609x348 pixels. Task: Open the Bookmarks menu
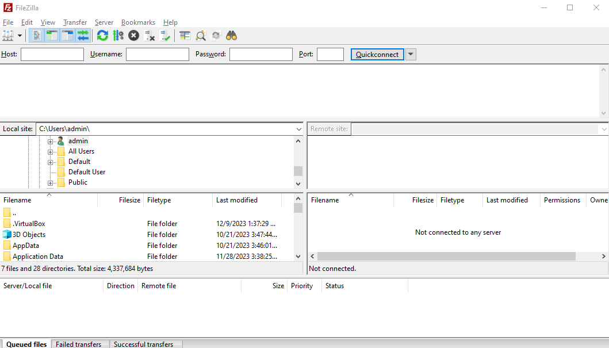point(138,22)
